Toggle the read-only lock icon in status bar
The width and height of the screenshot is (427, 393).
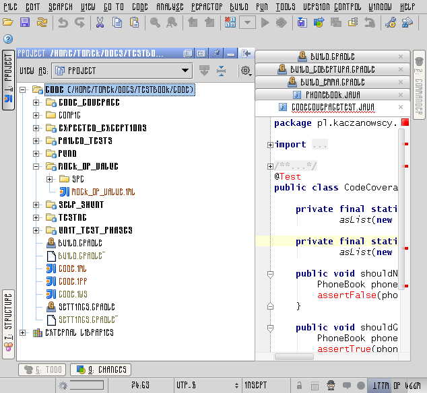pyautogui.click(x=299, y=386)
